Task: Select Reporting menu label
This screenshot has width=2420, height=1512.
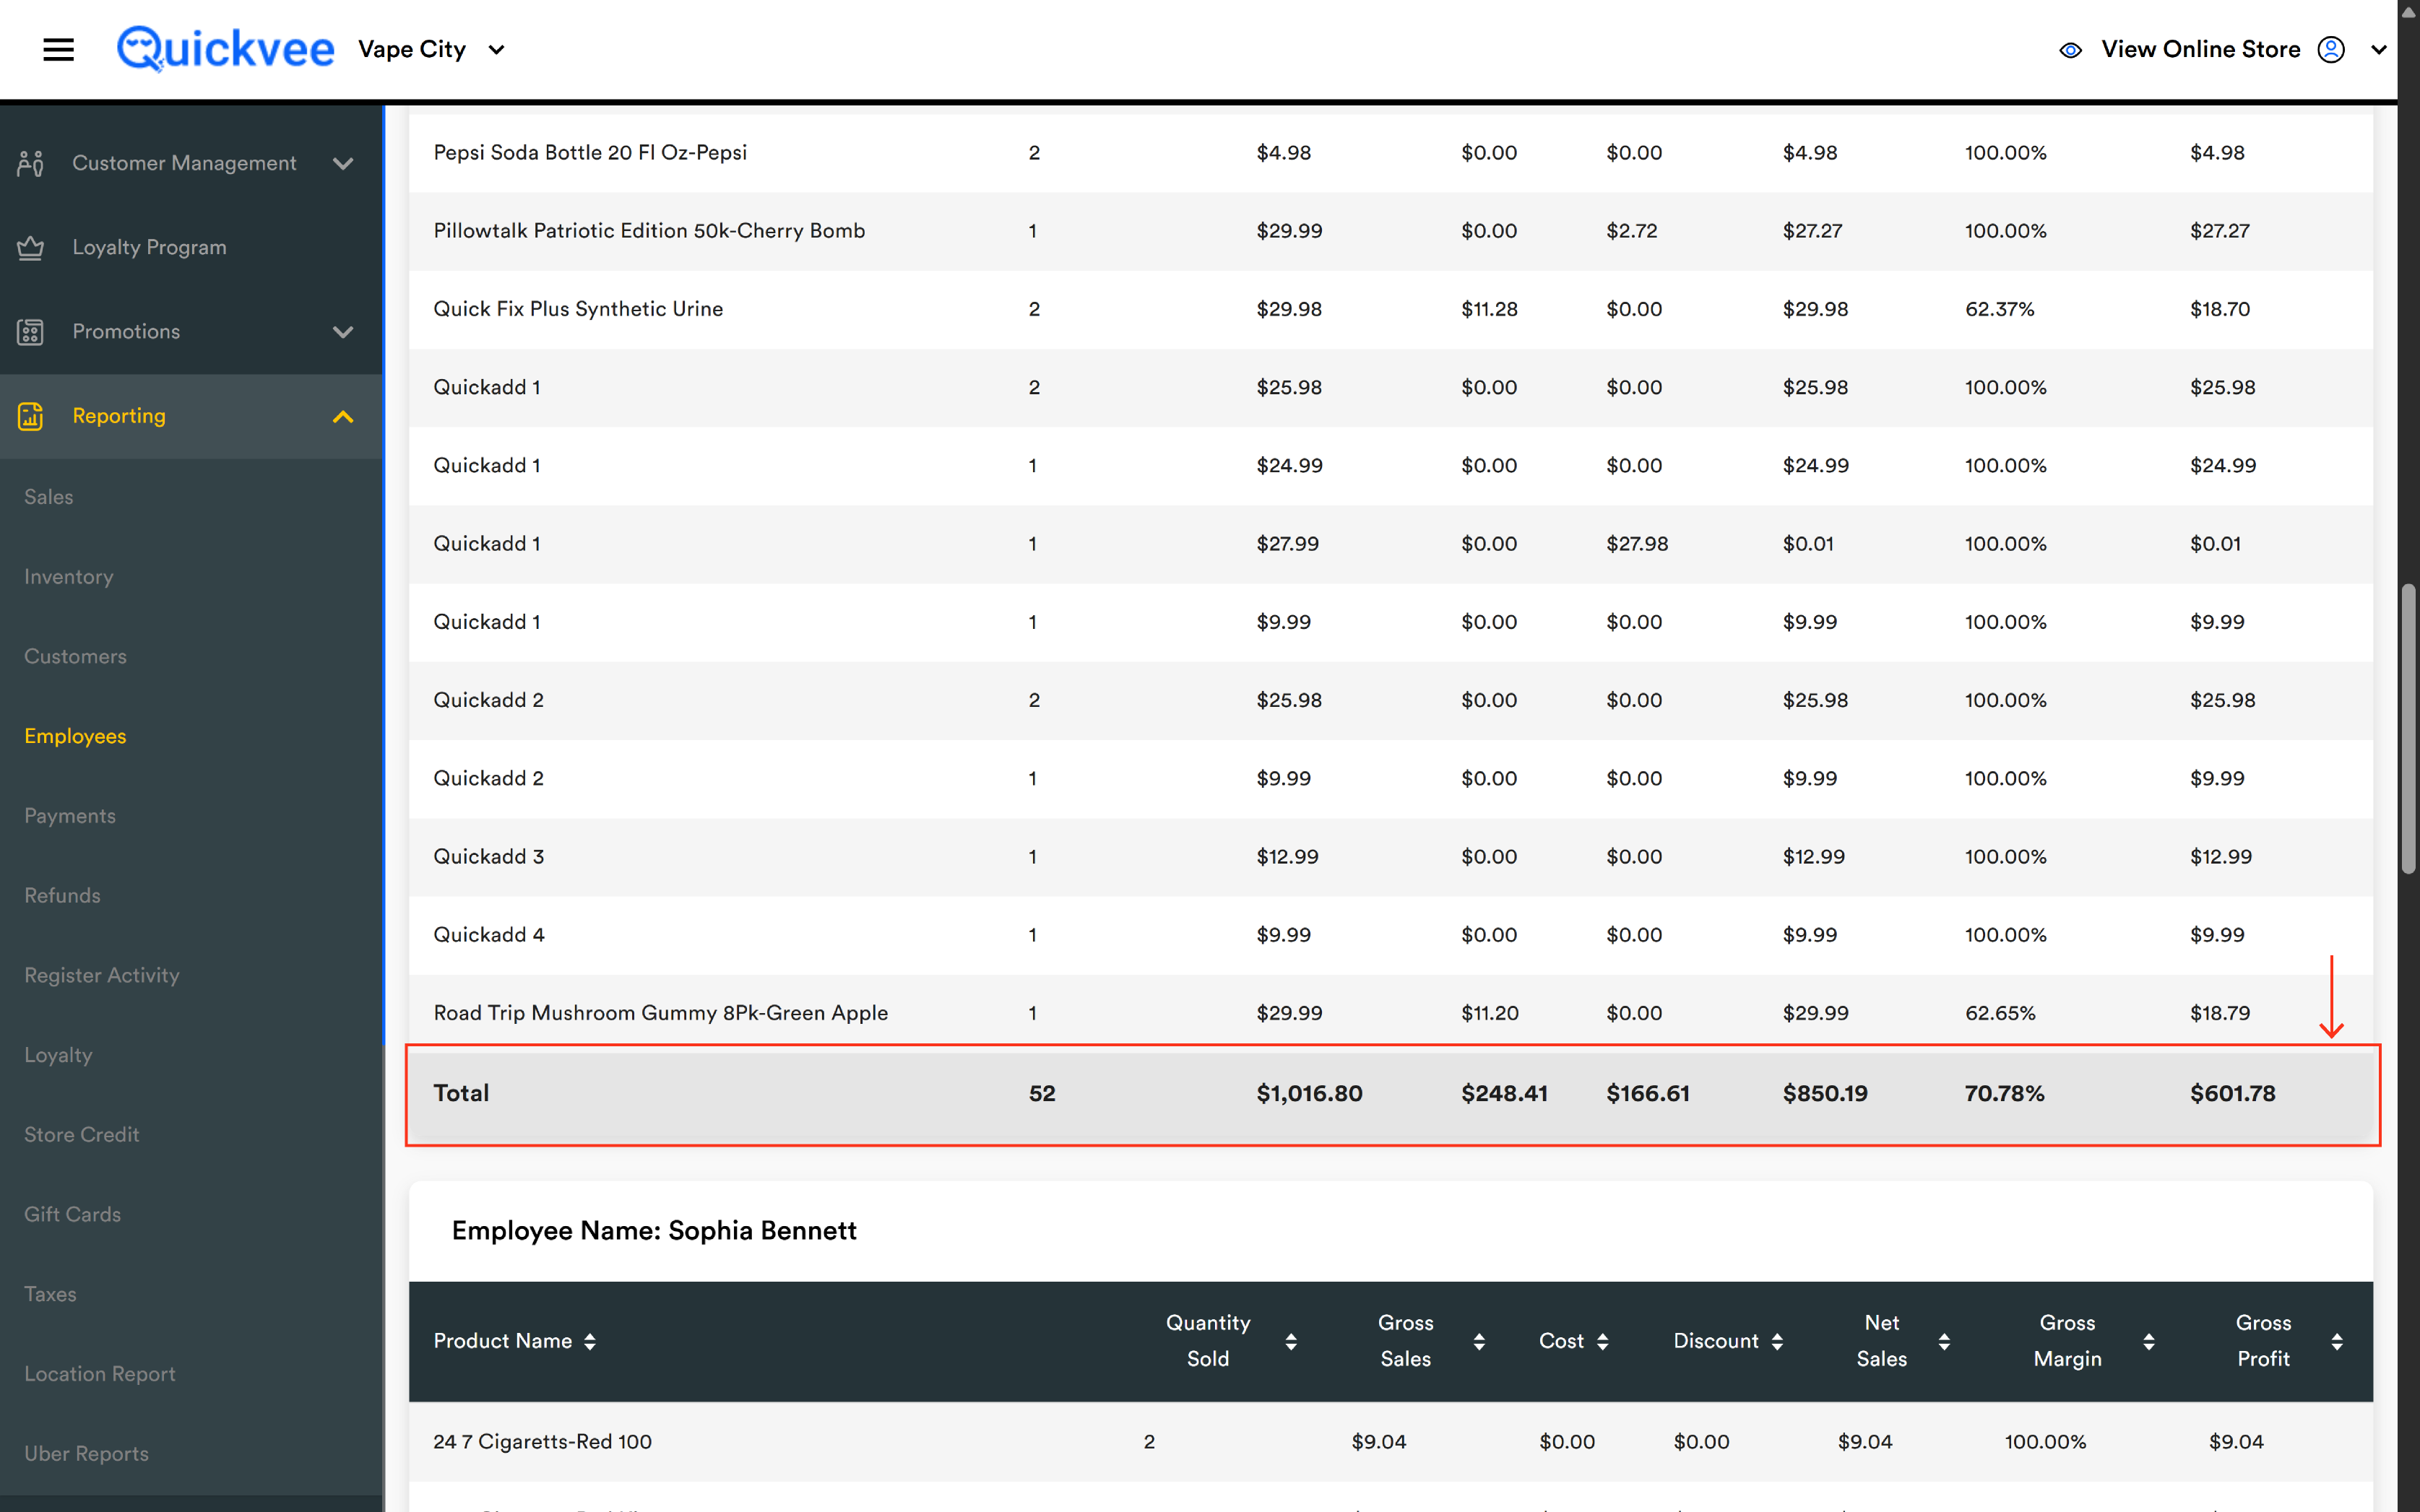Action: tap(119, 415)
